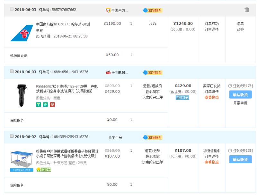Click 退款/退换货 for the shaver
The height and width of the screenshot is (195, 257).
point(153,86)
